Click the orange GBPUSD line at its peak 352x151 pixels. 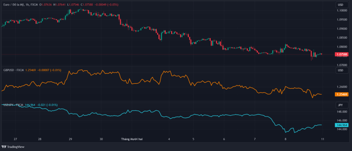pos(82,70)
